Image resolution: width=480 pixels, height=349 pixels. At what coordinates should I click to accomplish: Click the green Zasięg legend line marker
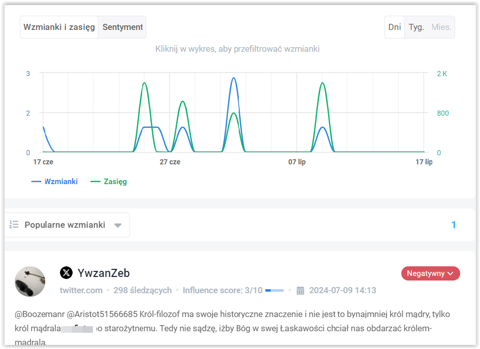click(x=95, y=182)
